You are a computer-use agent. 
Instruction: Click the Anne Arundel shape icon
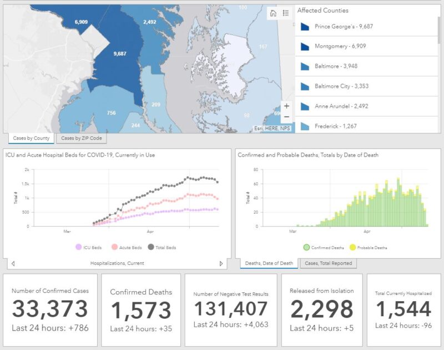coord(304,106)
